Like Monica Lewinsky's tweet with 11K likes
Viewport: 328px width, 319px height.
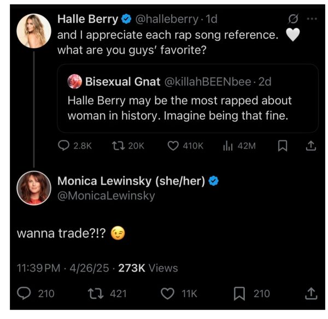pos(168,294)
